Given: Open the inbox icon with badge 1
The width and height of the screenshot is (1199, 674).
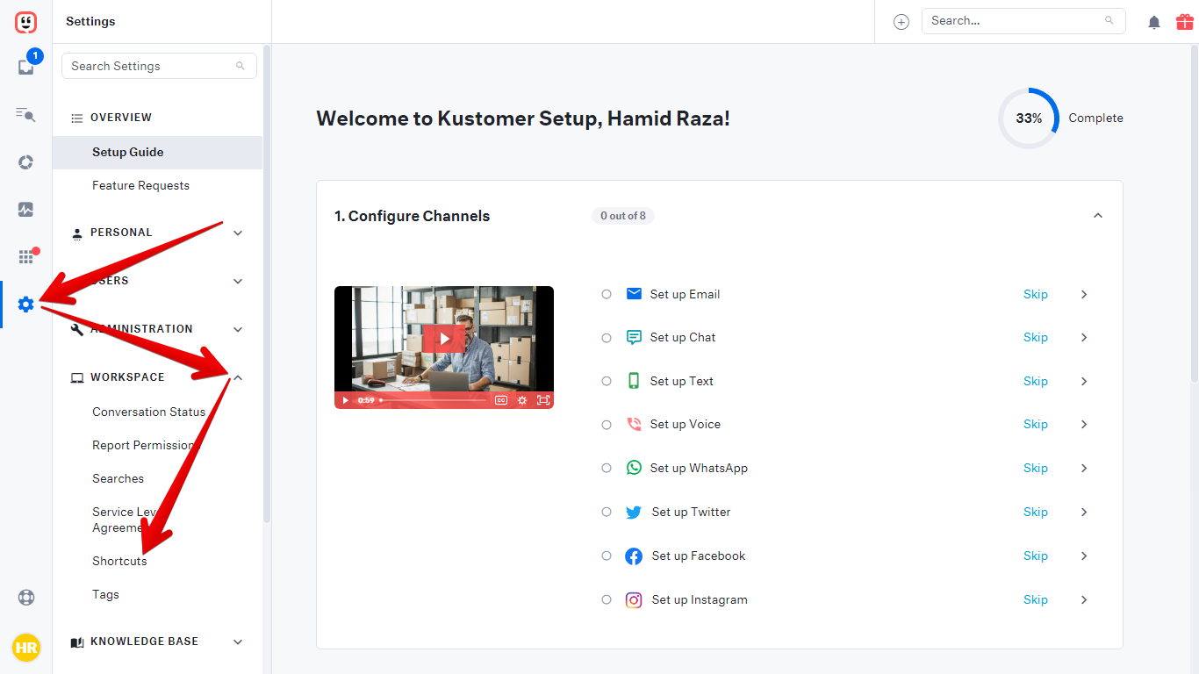Looking at the screenshot, I should click(26, 66).
